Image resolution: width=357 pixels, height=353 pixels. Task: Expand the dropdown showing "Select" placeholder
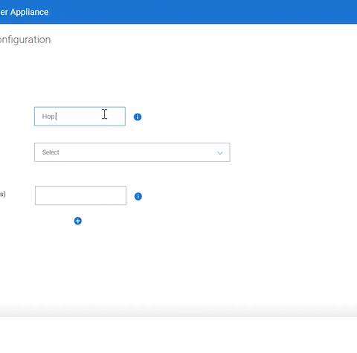[x=132, y=152]
